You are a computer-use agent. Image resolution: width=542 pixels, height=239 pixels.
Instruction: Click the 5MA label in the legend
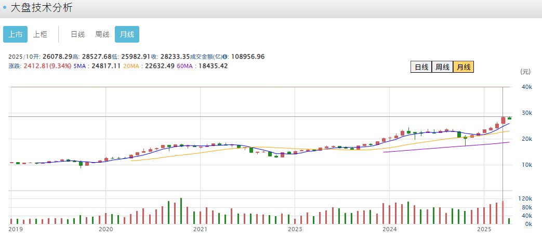(80, 66)
